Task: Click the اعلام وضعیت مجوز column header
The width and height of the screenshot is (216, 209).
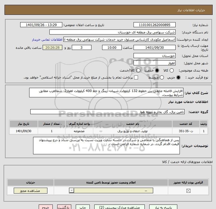Action: point(111,182)
